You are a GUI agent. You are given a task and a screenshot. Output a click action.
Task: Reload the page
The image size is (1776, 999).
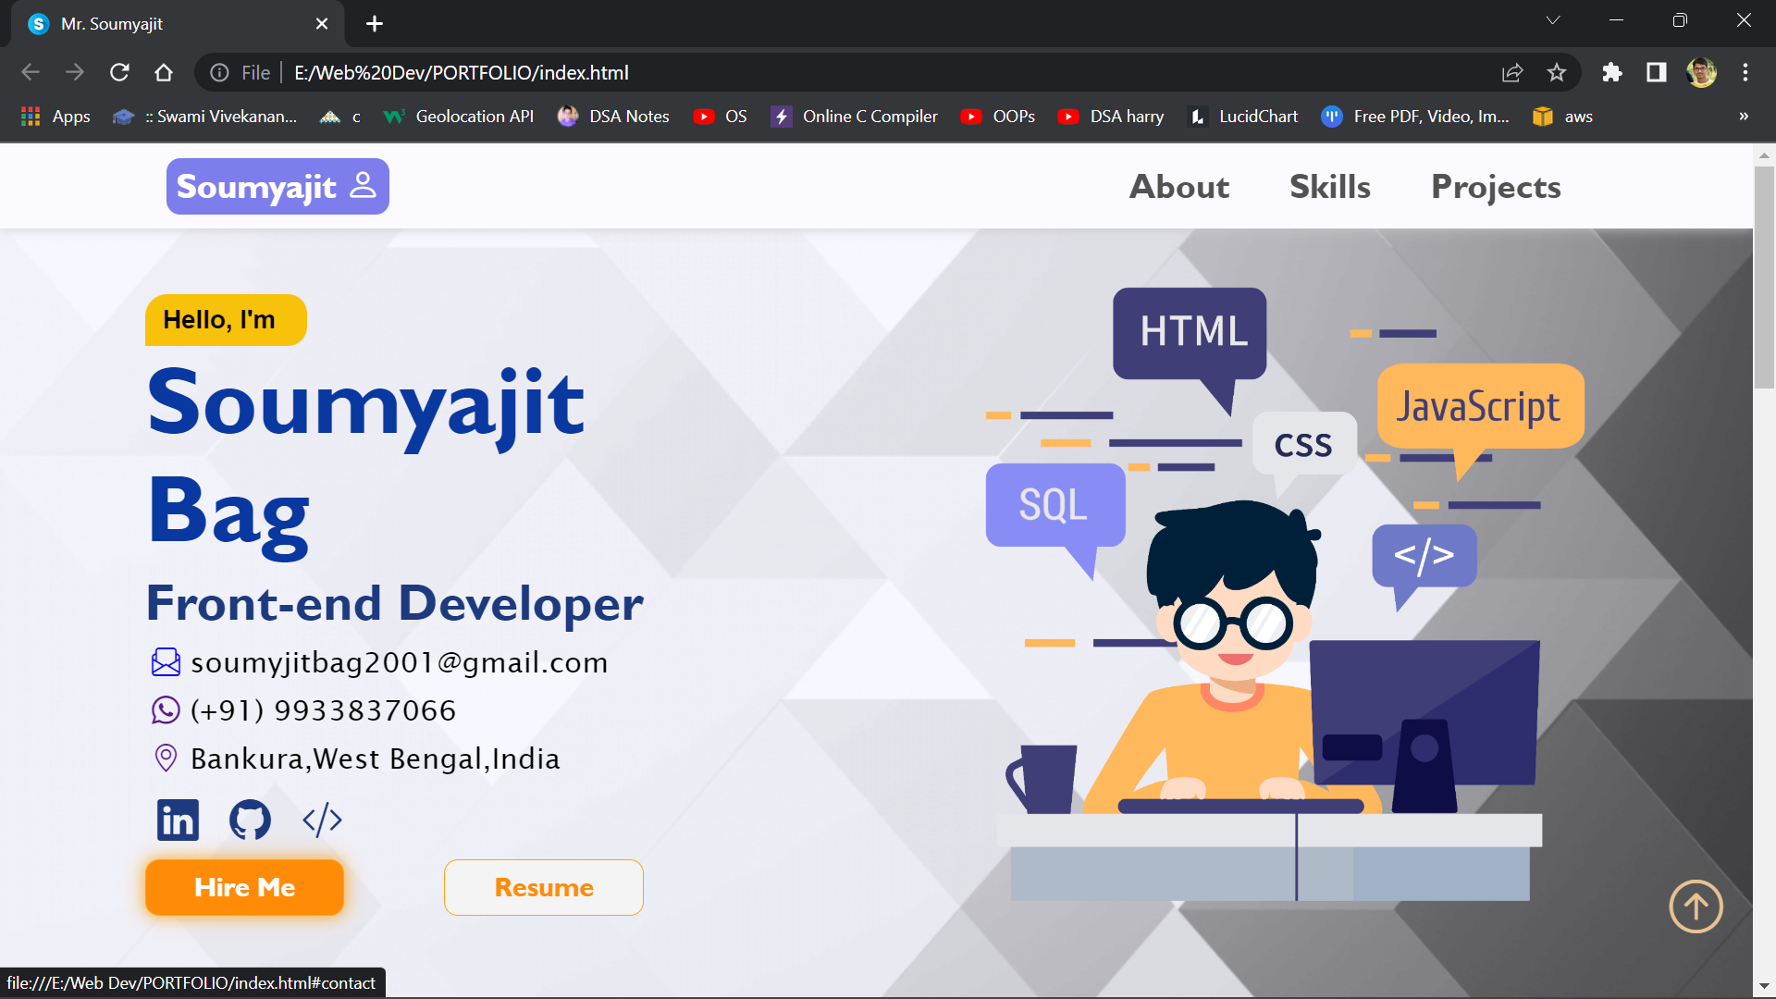coord(119,72)
